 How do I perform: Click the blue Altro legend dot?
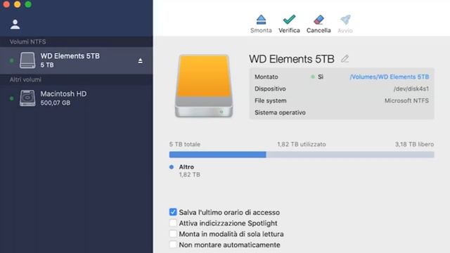click(x=172, y=167)
